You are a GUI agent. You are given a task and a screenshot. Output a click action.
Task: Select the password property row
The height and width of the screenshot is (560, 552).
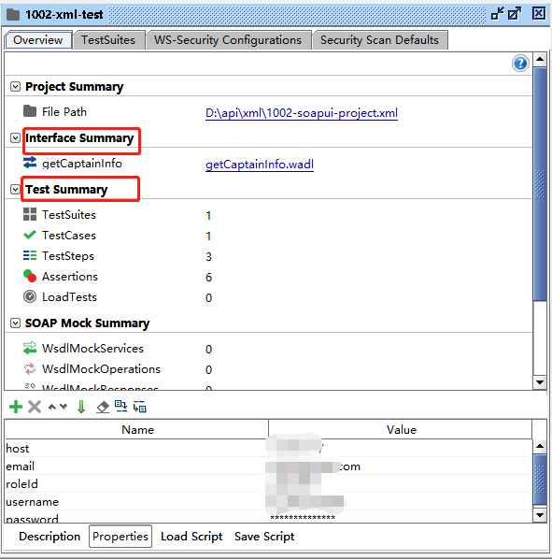click(268, 517)
